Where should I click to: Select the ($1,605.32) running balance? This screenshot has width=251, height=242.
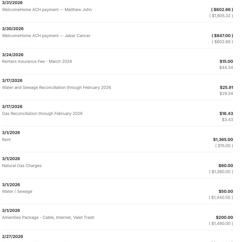221,16
